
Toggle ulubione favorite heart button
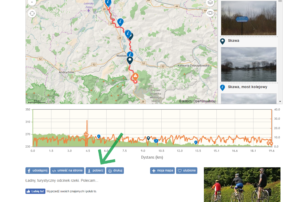[187, 171]
